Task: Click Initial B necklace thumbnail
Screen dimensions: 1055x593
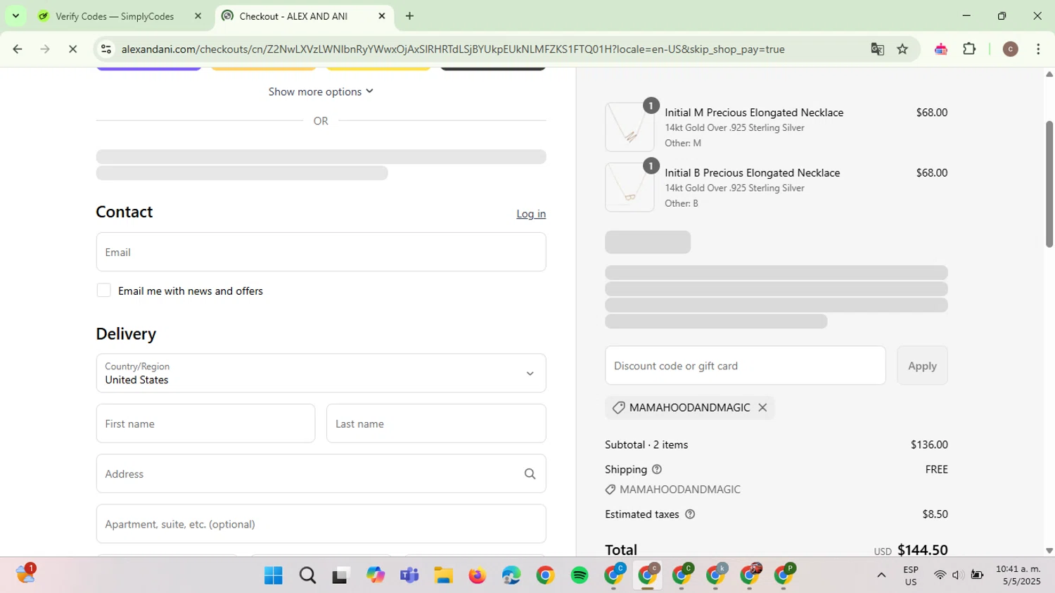Action: [629, 188]
